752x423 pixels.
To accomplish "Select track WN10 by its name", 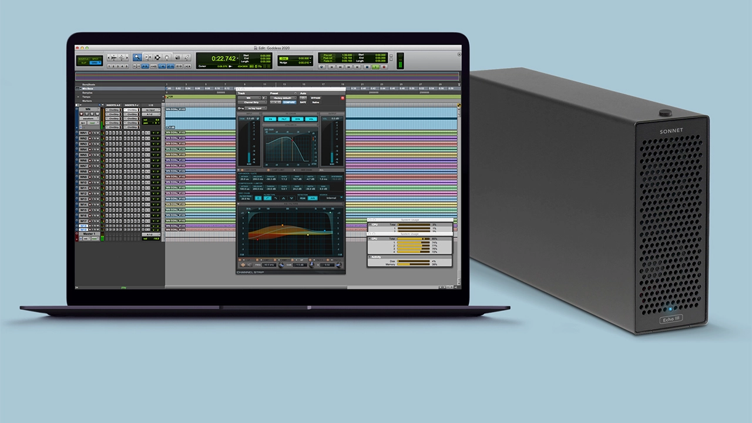I will point(83,182).
